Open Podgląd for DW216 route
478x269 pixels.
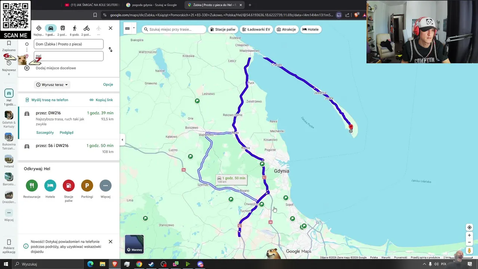(x=66, y=133)
